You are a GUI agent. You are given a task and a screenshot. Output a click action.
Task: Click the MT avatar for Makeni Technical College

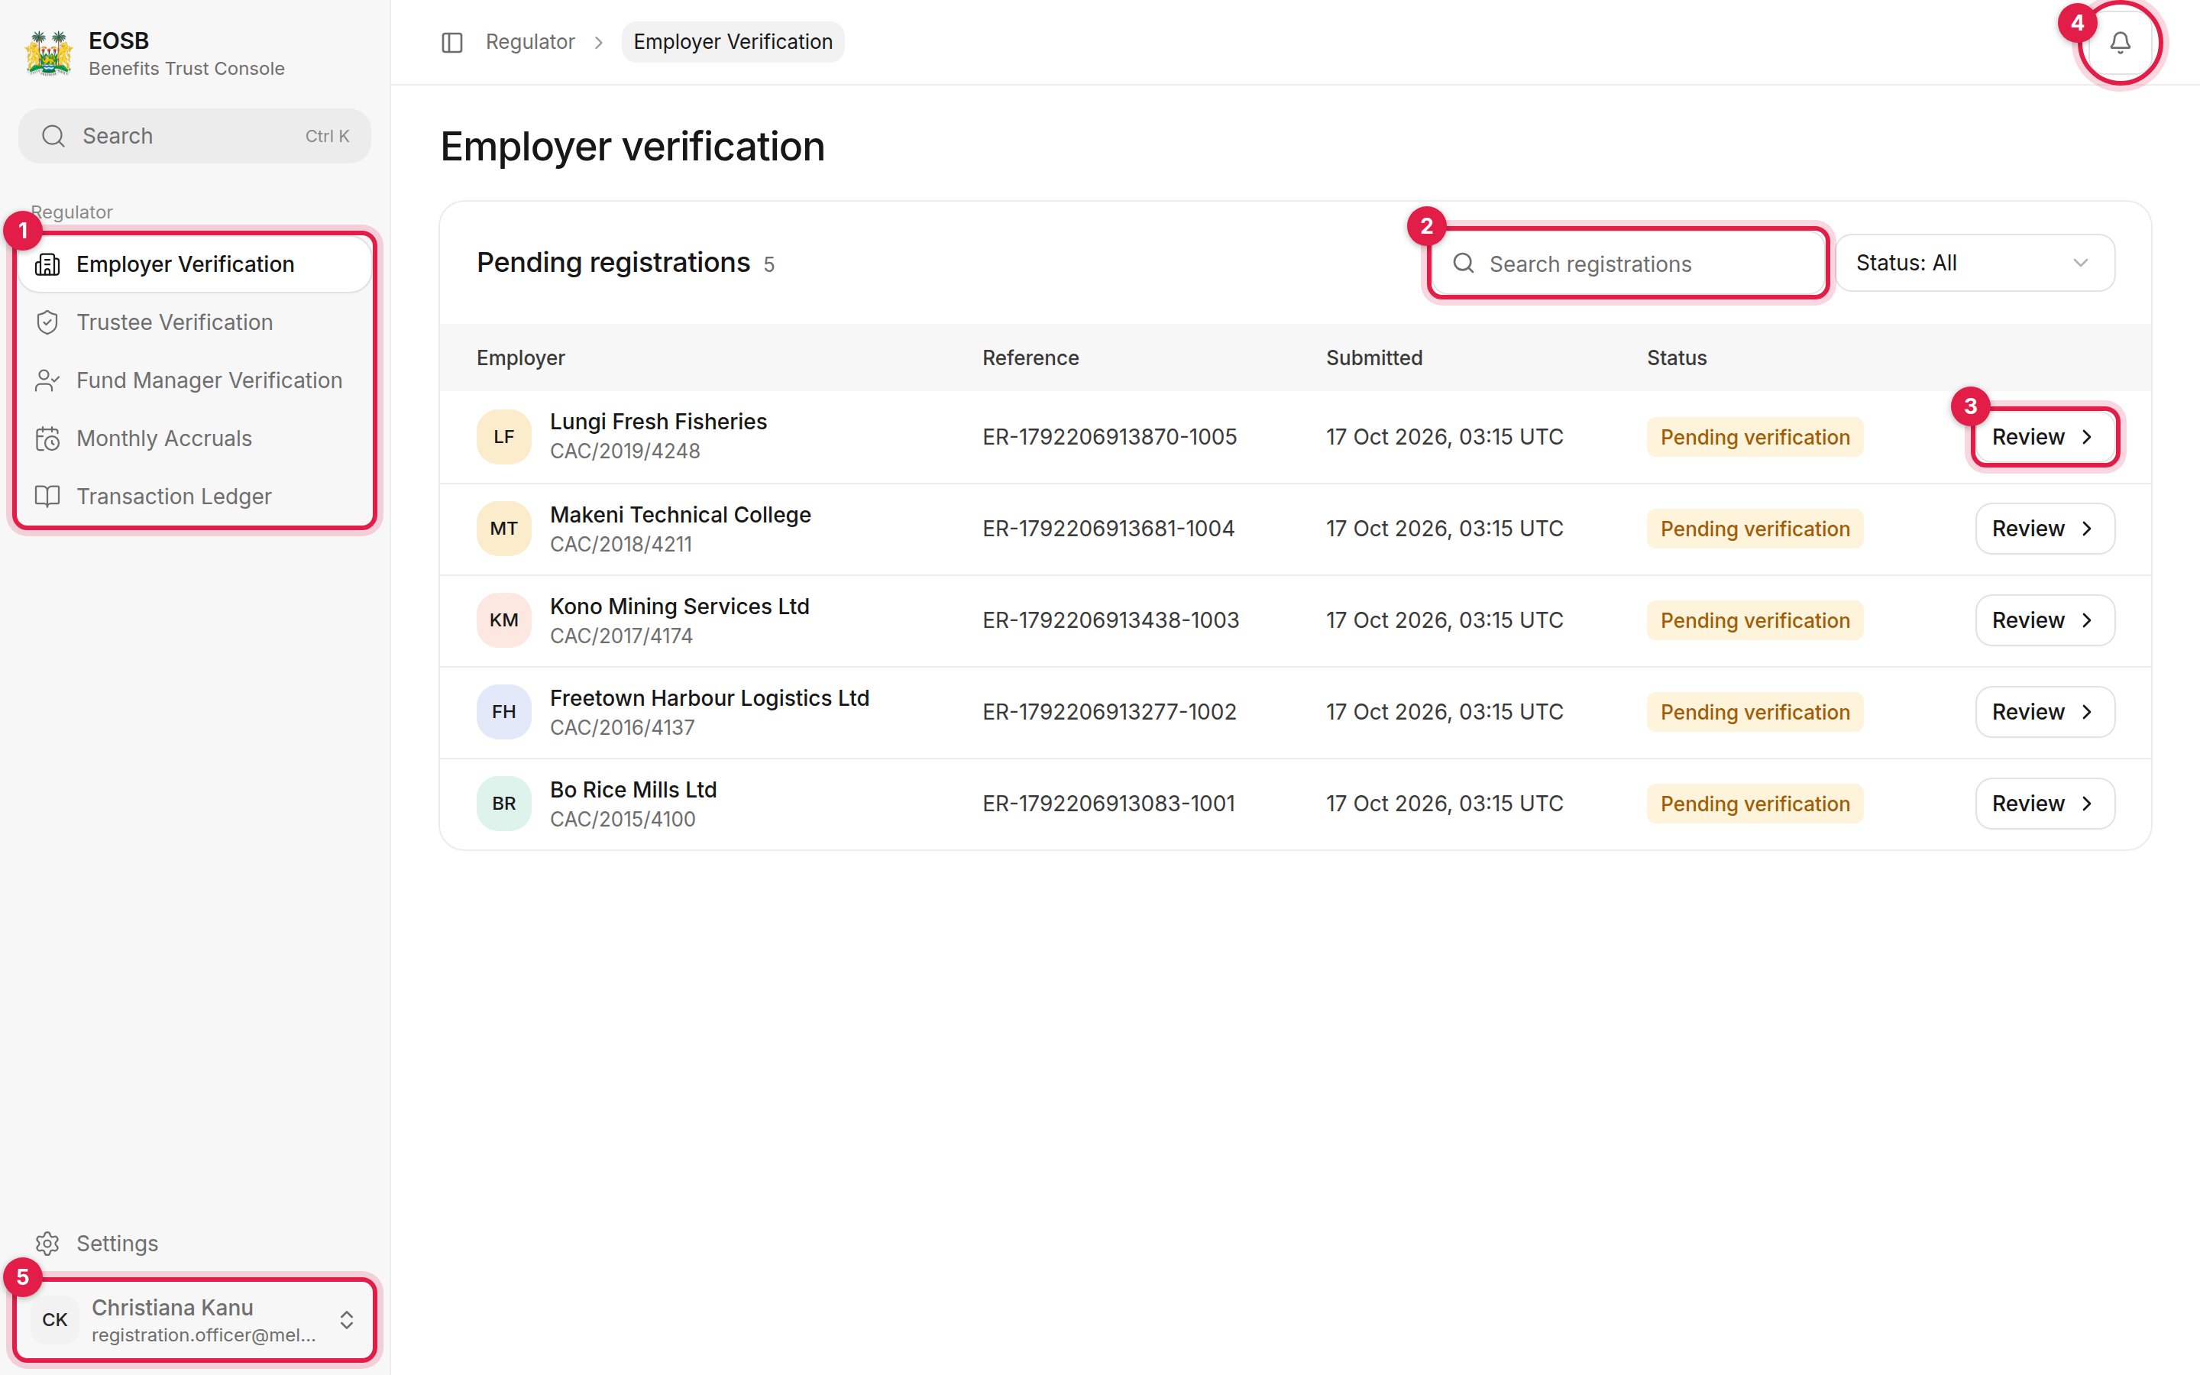[503, 529]
